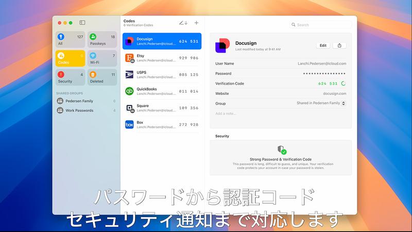Click the Box code 272 928

188,125
